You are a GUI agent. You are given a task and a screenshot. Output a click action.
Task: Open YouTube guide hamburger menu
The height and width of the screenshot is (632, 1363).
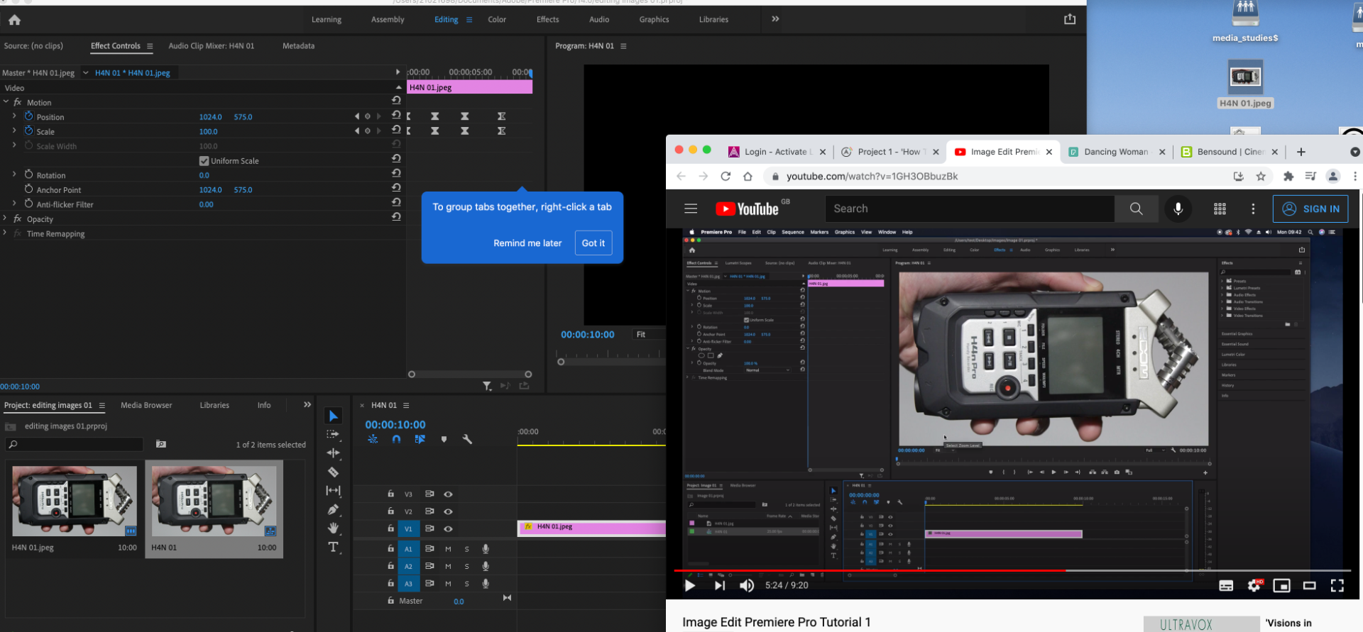[691, 209]
